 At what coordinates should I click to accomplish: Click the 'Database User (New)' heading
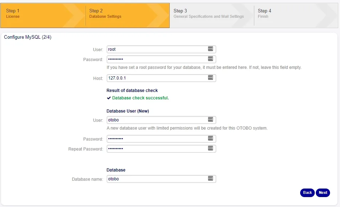tap(128, 111)
